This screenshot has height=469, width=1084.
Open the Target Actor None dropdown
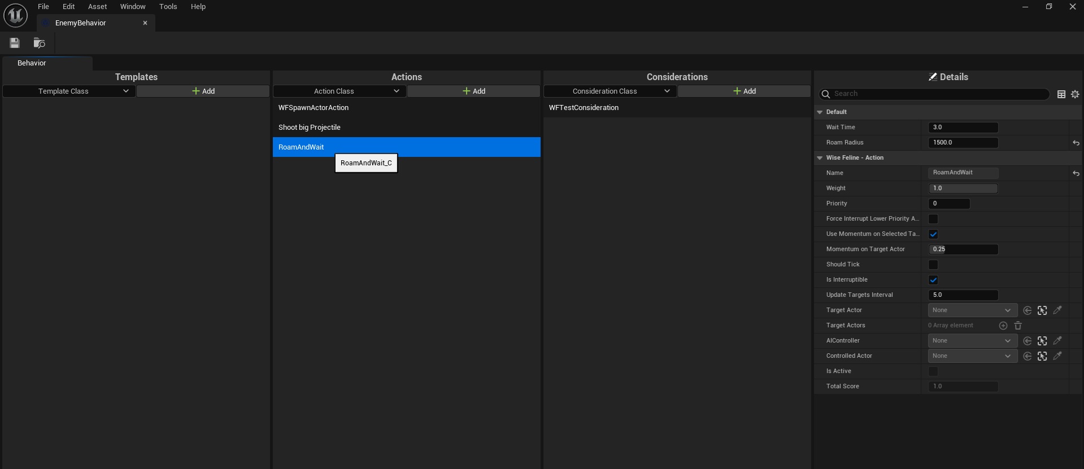click(x=973, y=310)
